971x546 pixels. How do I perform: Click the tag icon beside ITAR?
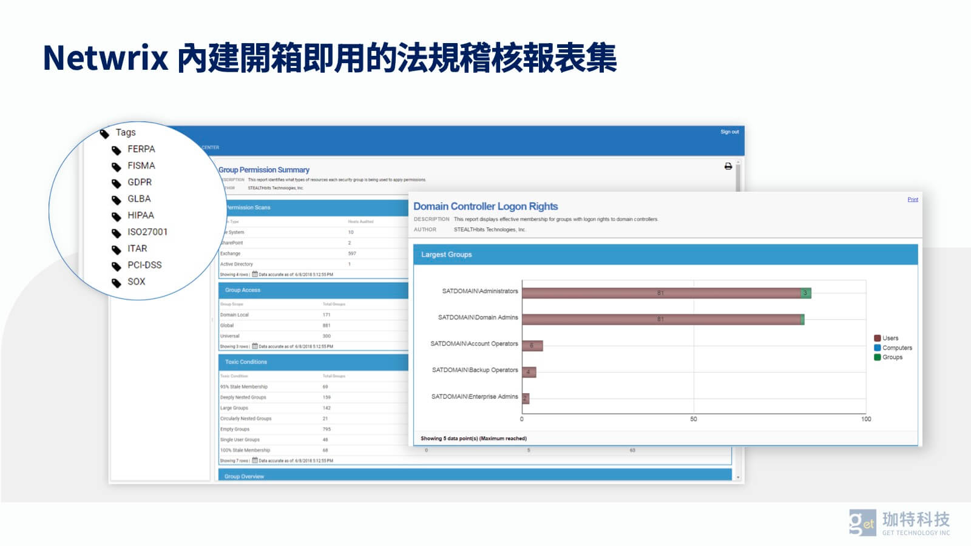point(117,249)
